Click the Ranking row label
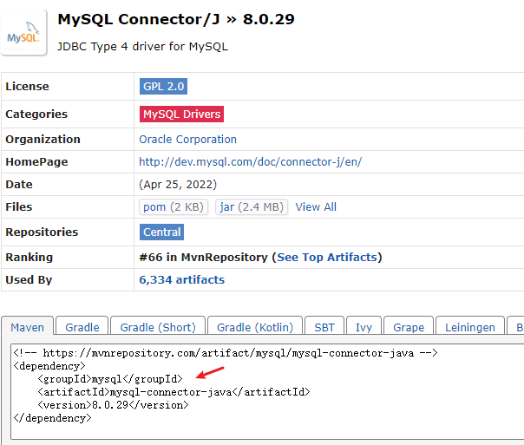 [x=29, y=258]
